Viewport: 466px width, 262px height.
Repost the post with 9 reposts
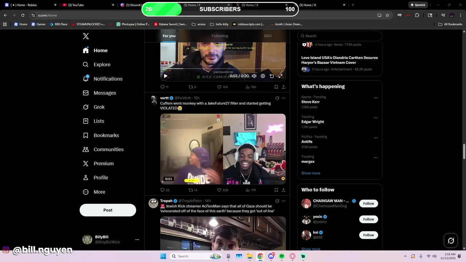pos(192,87)
